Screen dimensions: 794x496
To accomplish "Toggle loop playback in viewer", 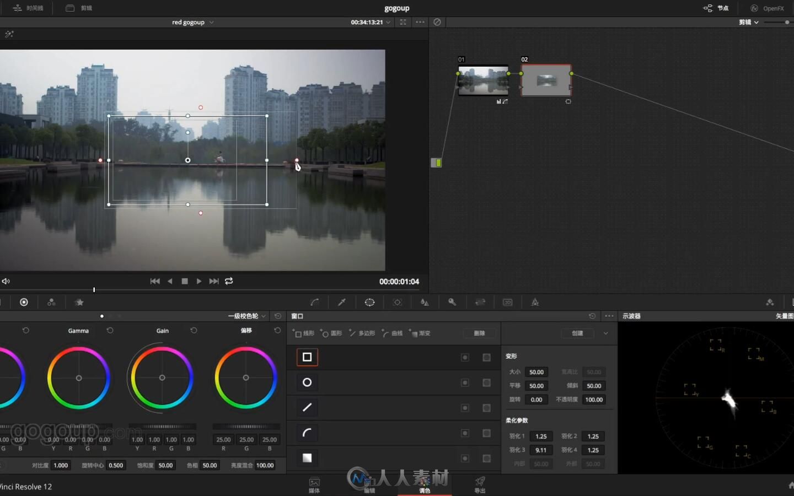I will tap(229, 281).
